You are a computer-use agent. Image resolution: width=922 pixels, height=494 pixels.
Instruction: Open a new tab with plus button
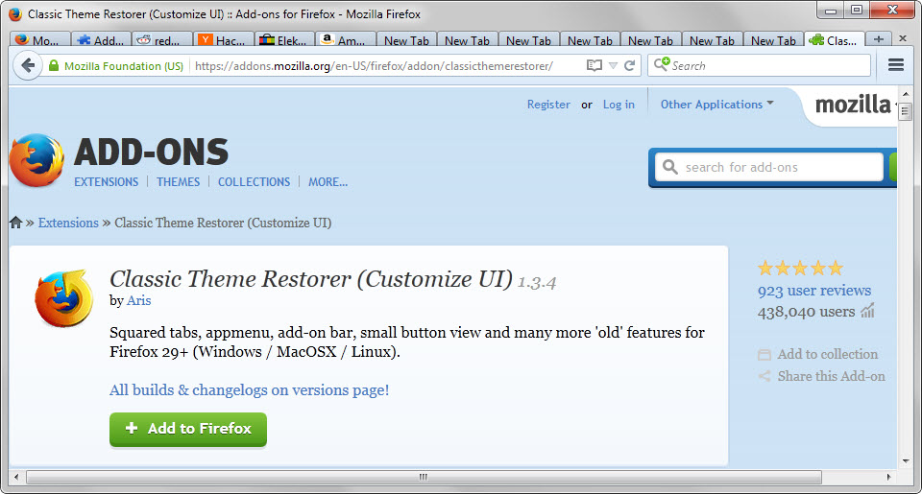pyautogui.click(x=879, y=39)
